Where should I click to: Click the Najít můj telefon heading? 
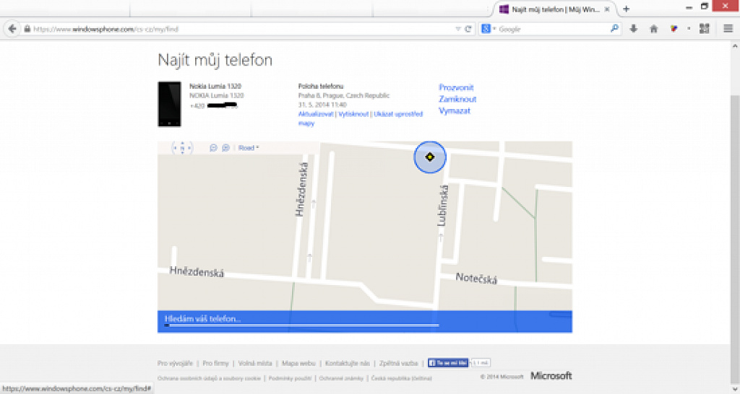pyautogui.click(x=215, y=60)
